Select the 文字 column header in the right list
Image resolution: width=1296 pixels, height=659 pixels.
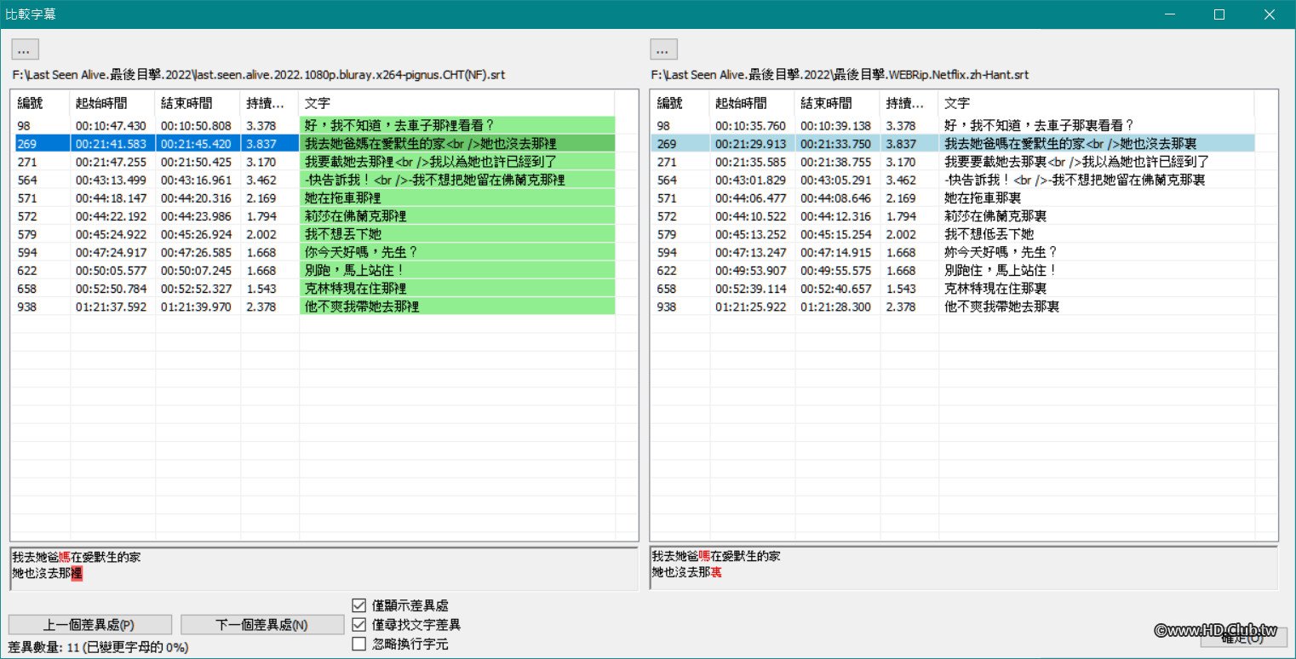click(1096, 103)
